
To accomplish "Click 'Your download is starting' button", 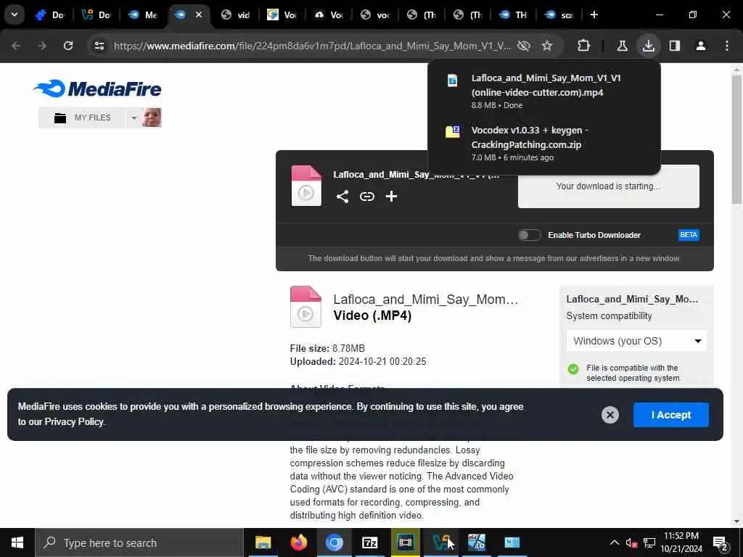I will click(x=608, y=186).
